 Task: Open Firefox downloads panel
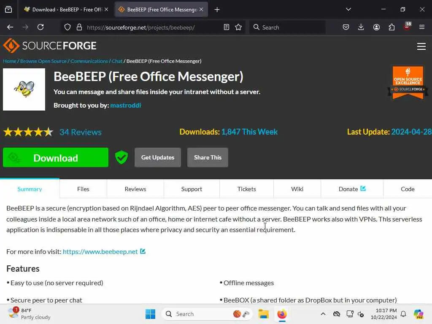tap(361, 27)
